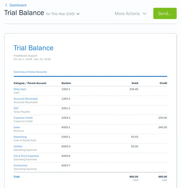Select the HST account link

point(16,108)
